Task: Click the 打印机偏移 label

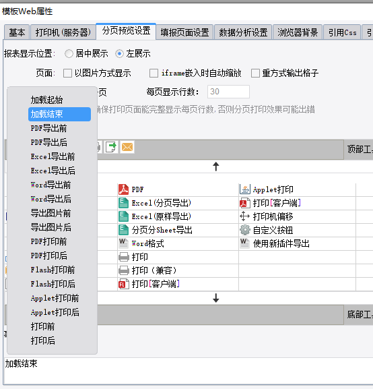Action: [273, 216]
